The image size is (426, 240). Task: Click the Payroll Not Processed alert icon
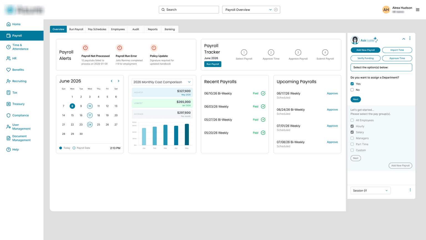pos(85,48)
